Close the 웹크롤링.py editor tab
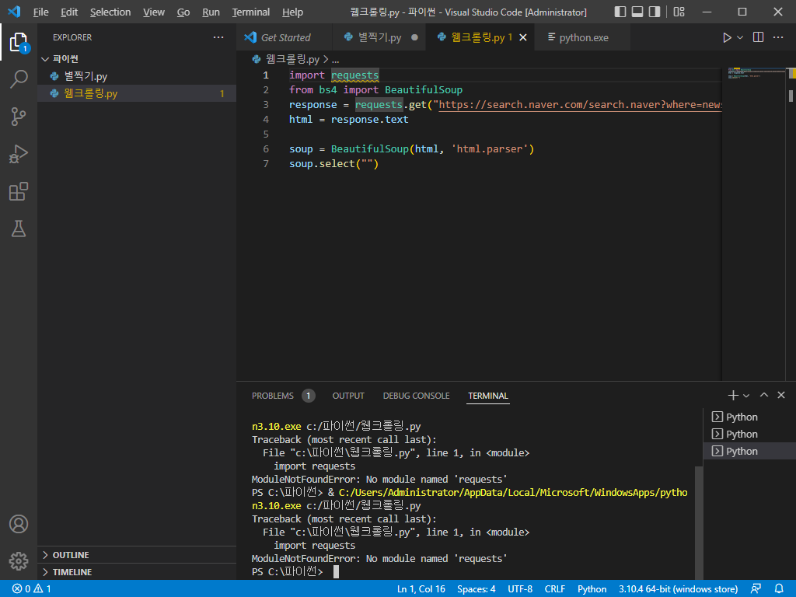Viewport: 796px width, 597px height. 523,37
